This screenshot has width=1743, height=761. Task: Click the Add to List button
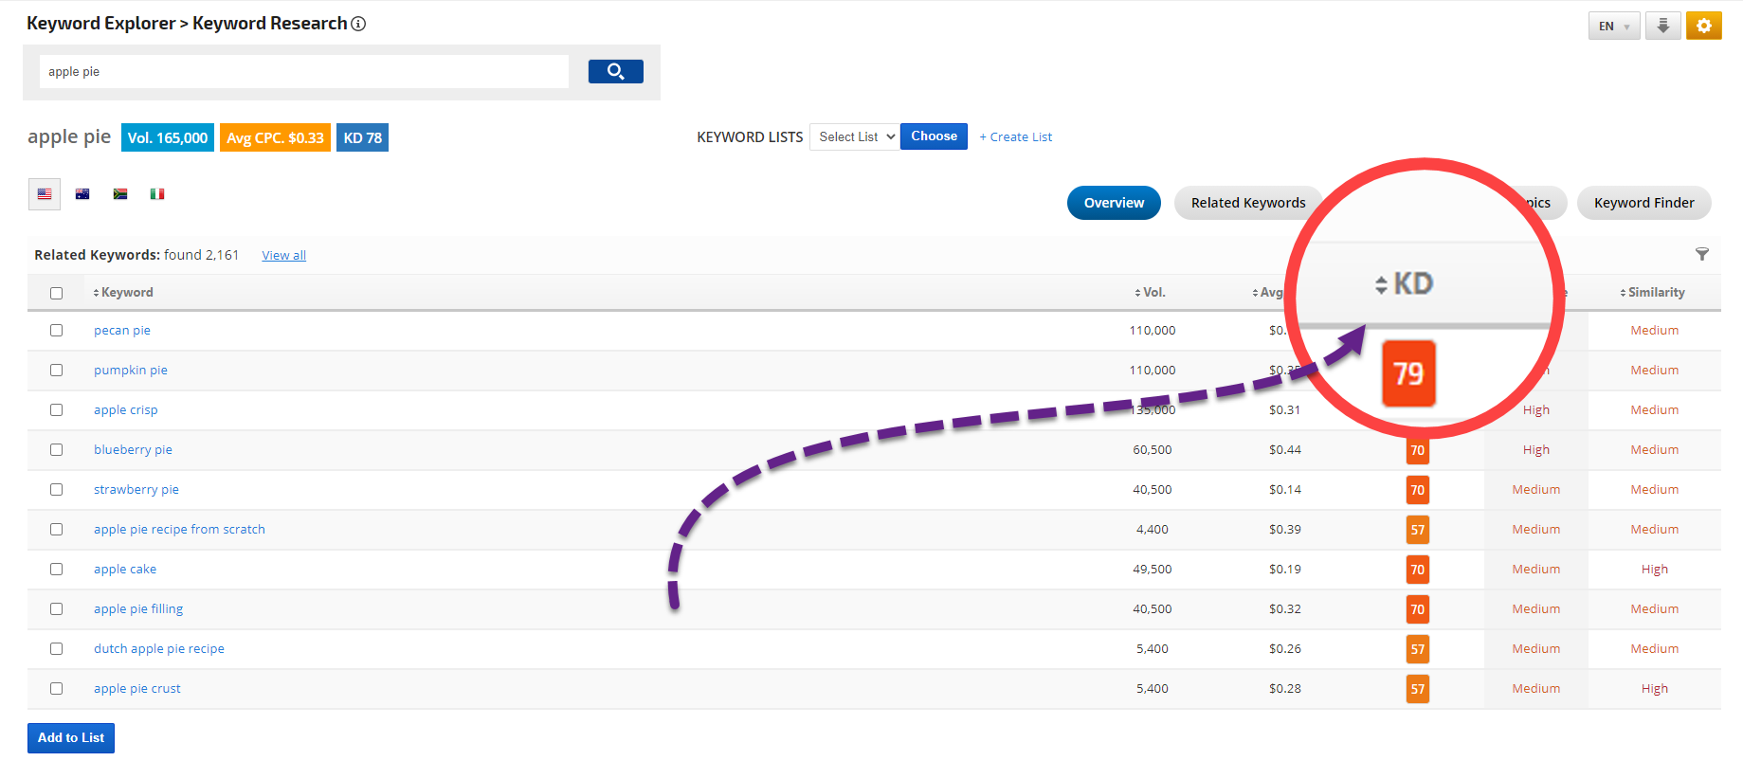coord(71,738)
